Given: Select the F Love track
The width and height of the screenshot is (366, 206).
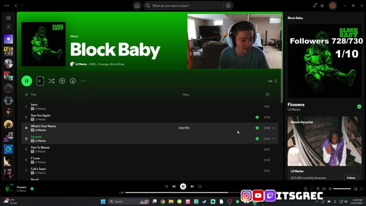Looking at the screenshot, I should coord(150,160).
